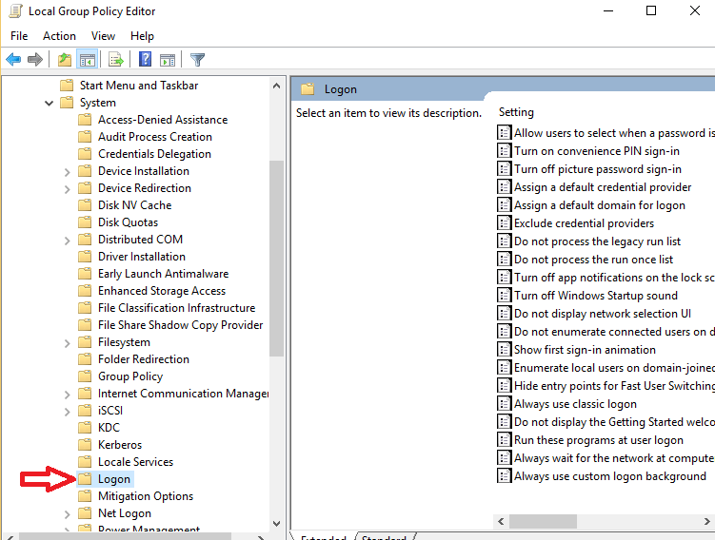Select Turn off picture password sign-in
Viewport: 715px width, 540px height.
598,169
